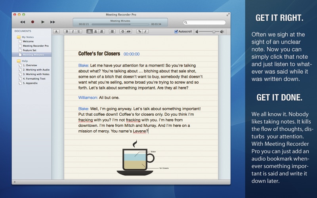Image resolution: width=317 pixels, height=198 pixels.
Task: Play the meeting audio
Action: click(x=43, y=22)
